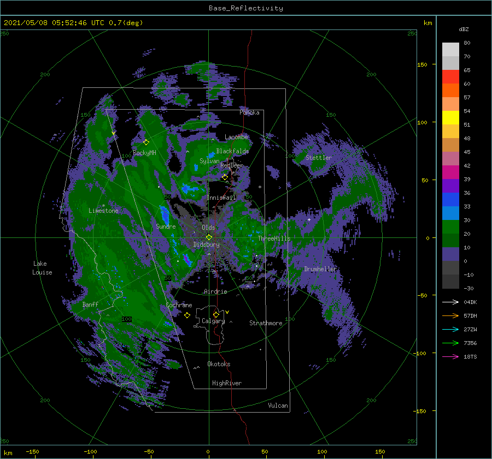The width and height of the screenshot is (492, 459).
Task: Click the Sylvan label on the map
Action: tap(209, 161)
